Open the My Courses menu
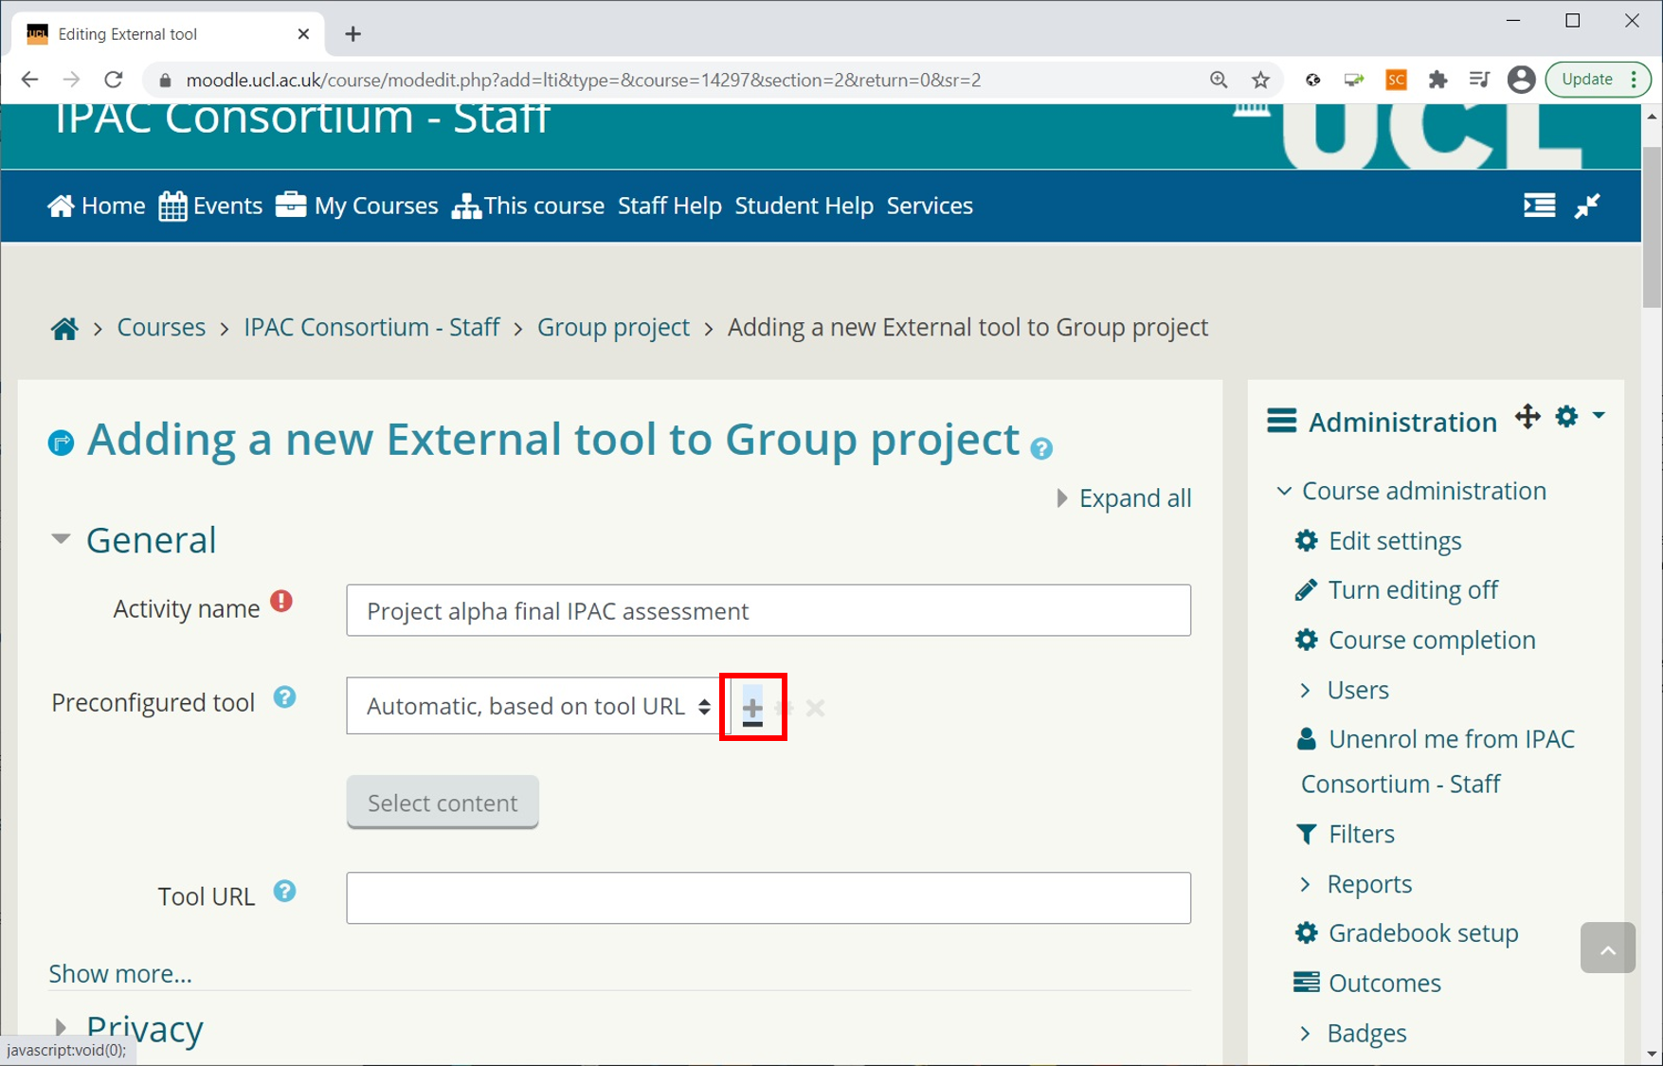The image size is (1663, 1066). tap(357, 206)
